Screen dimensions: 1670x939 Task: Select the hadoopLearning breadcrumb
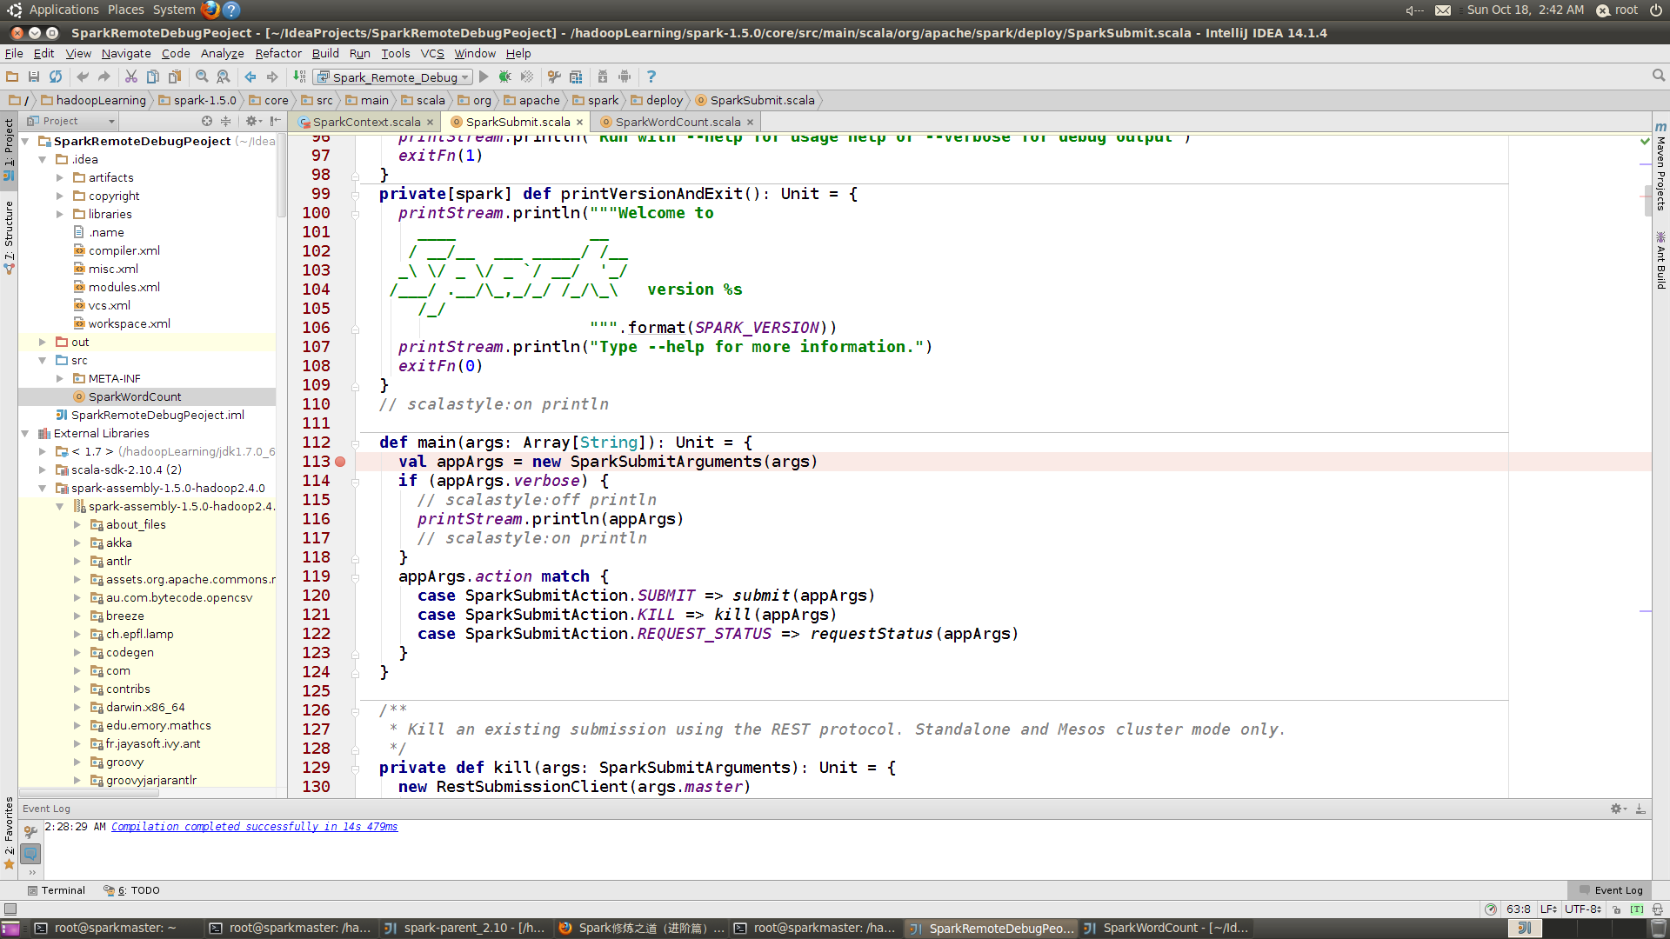tap(94, 100)
